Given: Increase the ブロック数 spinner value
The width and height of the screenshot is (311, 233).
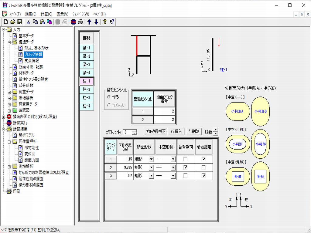Looking at the screenshot, I should tap(135, 130).
